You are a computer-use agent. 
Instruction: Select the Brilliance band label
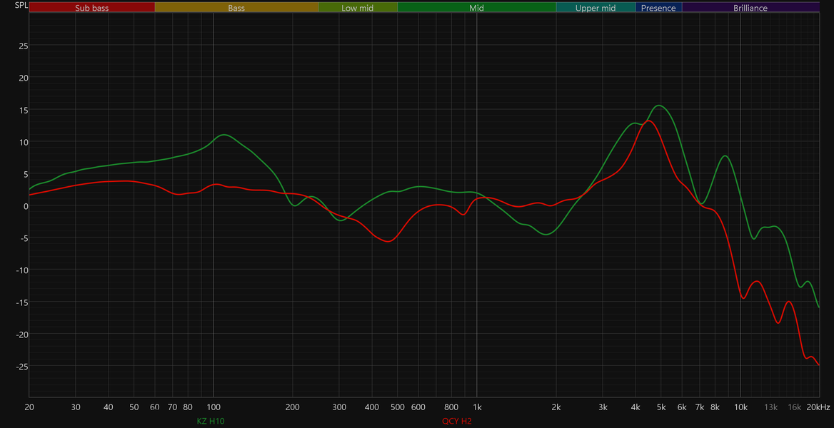[750, 8]
